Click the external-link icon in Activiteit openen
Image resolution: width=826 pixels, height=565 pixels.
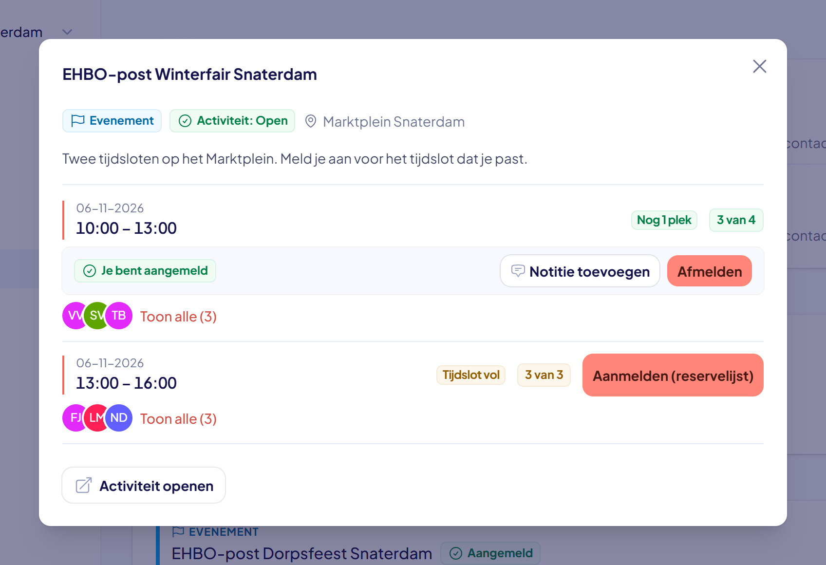tap(84, 485)
